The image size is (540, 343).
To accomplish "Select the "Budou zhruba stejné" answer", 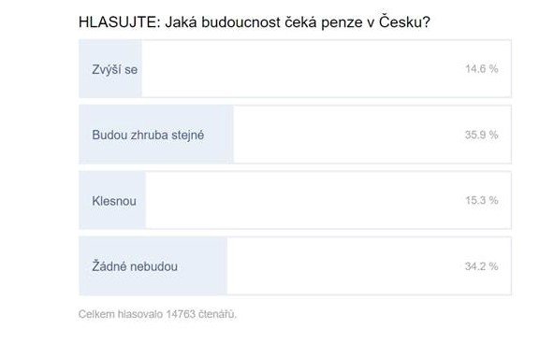I will pos(295,135).
